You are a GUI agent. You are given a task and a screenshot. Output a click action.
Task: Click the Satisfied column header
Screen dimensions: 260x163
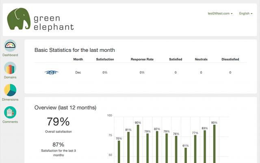click(x=175, y=59)
